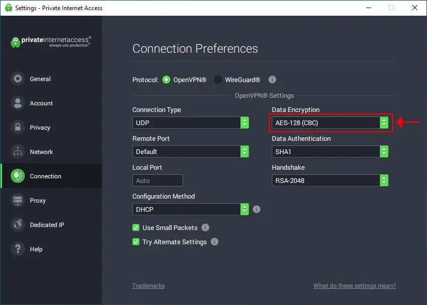Expand the Data Encryption dropdown
This screenshot has height=305, width=427.
tap(331, 123)
